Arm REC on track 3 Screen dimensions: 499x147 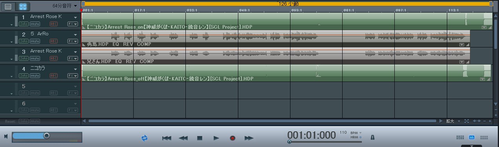[53, 58]
